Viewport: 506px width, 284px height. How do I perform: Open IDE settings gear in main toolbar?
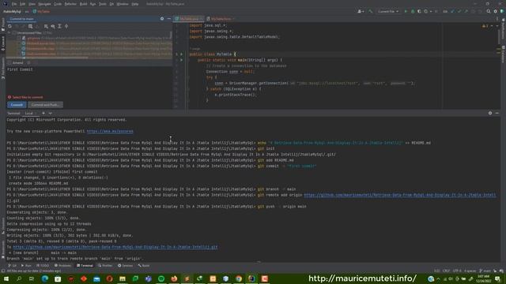tap(496, 11)
